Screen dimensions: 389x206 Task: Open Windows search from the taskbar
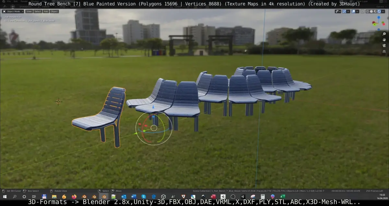[15, 196]
